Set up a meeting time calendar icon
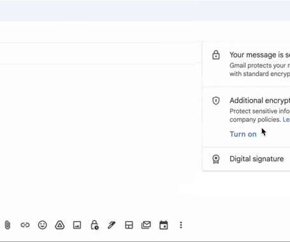This screenshot has height=242, width=290. pos(164,225)
